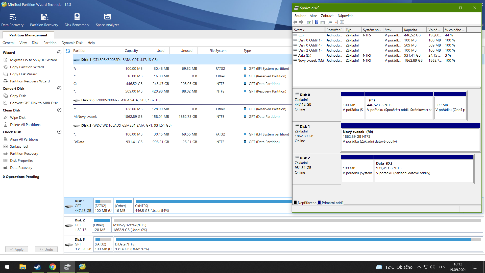The height and width of the screenshot is (273, 485).
Task: Open the Space Analyzer tool
Action: coord(107,17)
